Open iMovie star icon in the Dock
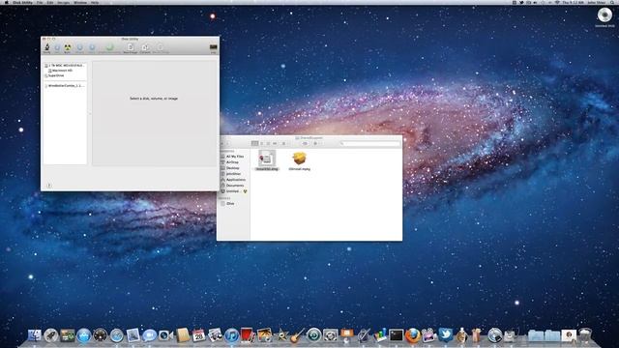 click(281, 335)
